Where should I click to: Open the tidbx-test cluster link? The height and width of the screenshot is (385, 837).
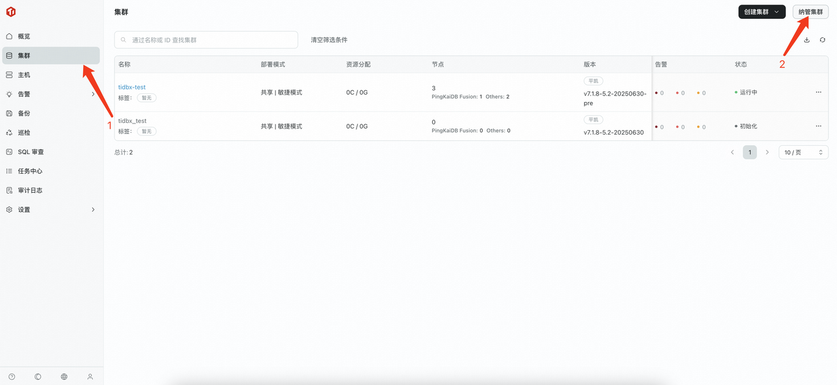131,87
